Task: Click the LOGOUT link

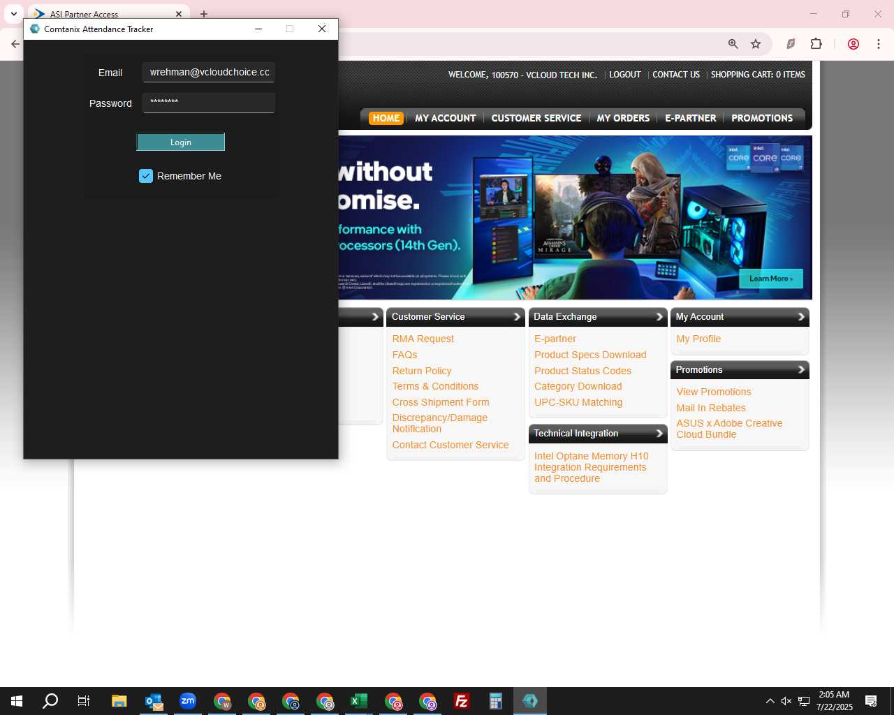Action: tap(624, 75)
